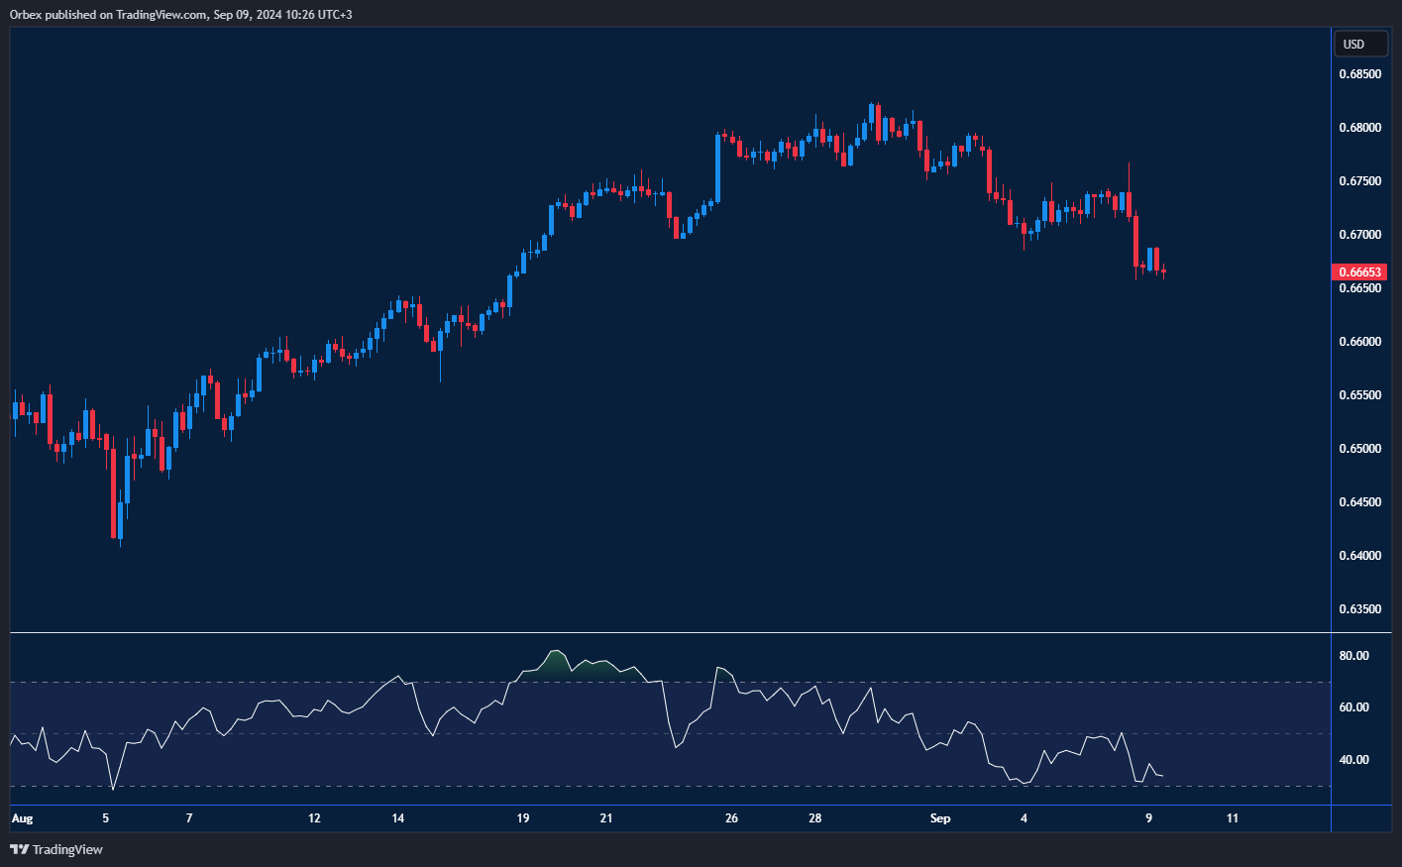Click the 80.00 level on RSI scale
The height and width of the screenshot is (867, 1402).
(x=1353, y=656)
